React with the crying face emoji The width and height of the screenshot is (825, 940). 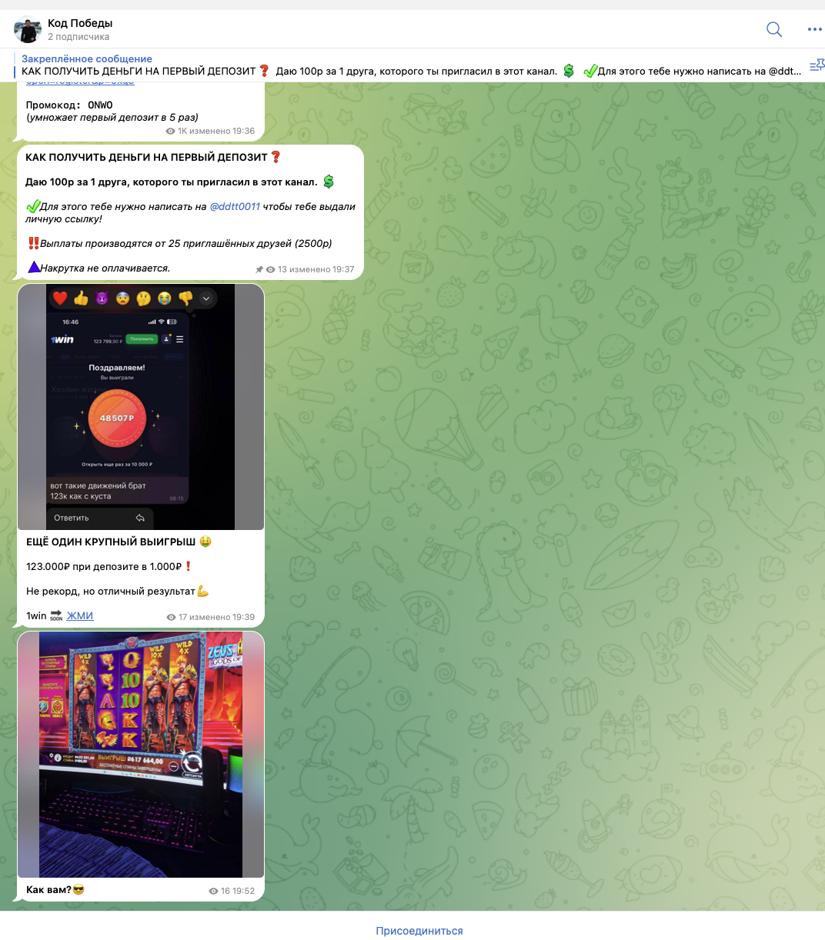point(164,298)
